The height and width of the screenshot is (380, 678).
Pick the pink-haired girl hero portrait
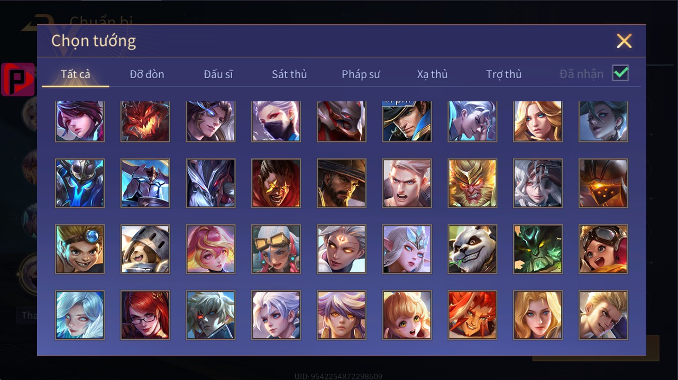[x=210, y=249]
